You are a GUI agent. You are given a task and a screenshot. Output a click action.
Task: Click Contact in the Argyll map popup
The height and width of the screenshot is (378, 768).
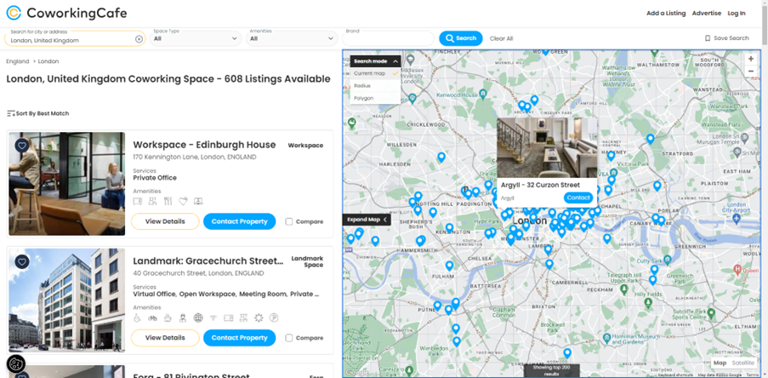[578, 198]
